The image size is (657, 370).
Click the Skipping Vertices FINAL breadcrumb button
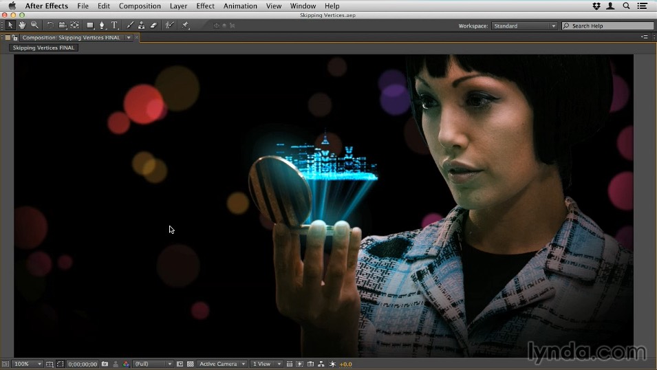click(43, 48)
